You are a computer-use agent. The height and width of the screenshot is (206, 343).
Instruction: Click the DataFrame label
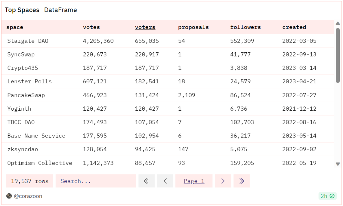(x=61, y=10)
